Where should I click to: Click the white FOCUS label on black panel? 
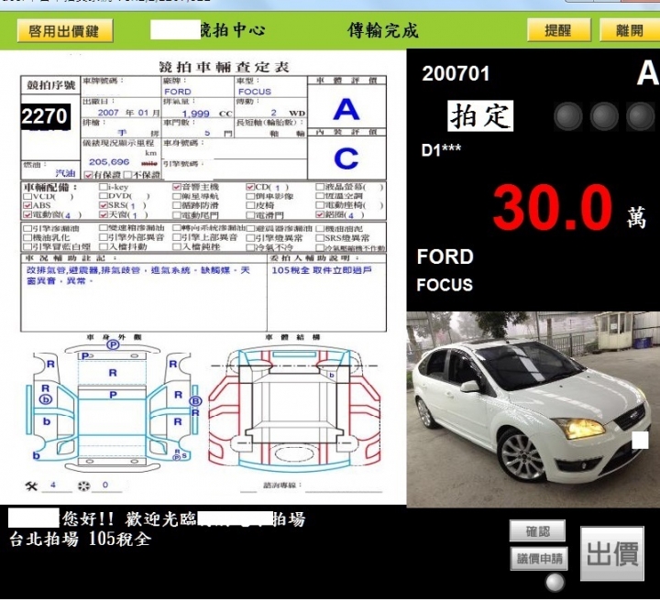445,285
